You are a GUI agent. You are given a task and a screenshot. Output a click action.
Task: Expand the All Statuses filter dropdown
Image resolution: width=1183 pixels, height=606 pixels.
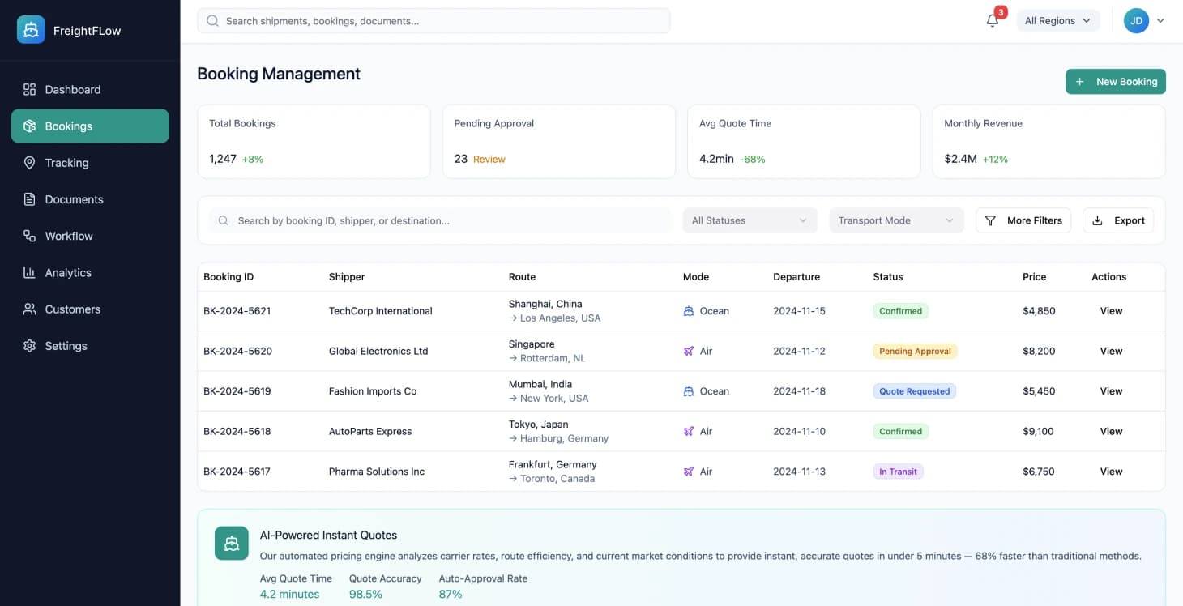(750, 220)
